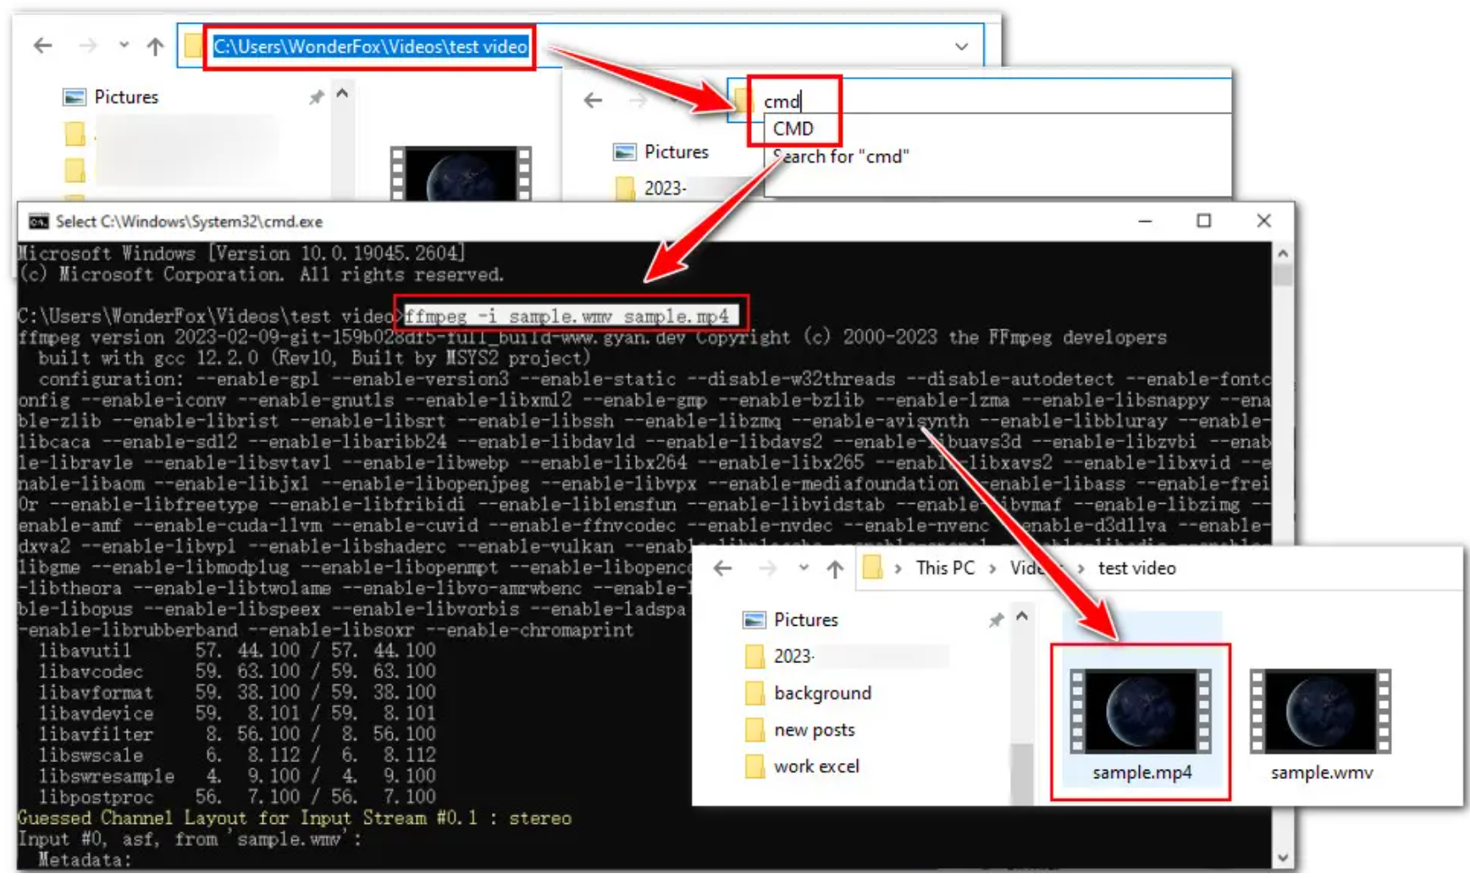Click the libavutil version row in Command Prompt
The width and height of the screenshot is (1470, 879).
coord(237,650)
